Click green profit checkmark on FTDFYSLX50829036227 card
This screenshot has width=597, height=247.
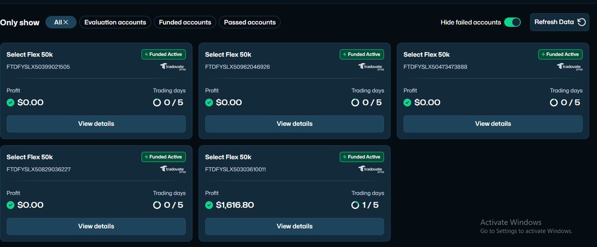click(10, 205)
